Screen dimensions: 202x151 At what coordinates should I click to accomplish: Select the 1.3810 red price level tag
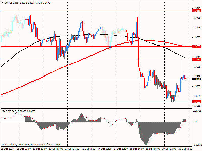click(197, 11)
